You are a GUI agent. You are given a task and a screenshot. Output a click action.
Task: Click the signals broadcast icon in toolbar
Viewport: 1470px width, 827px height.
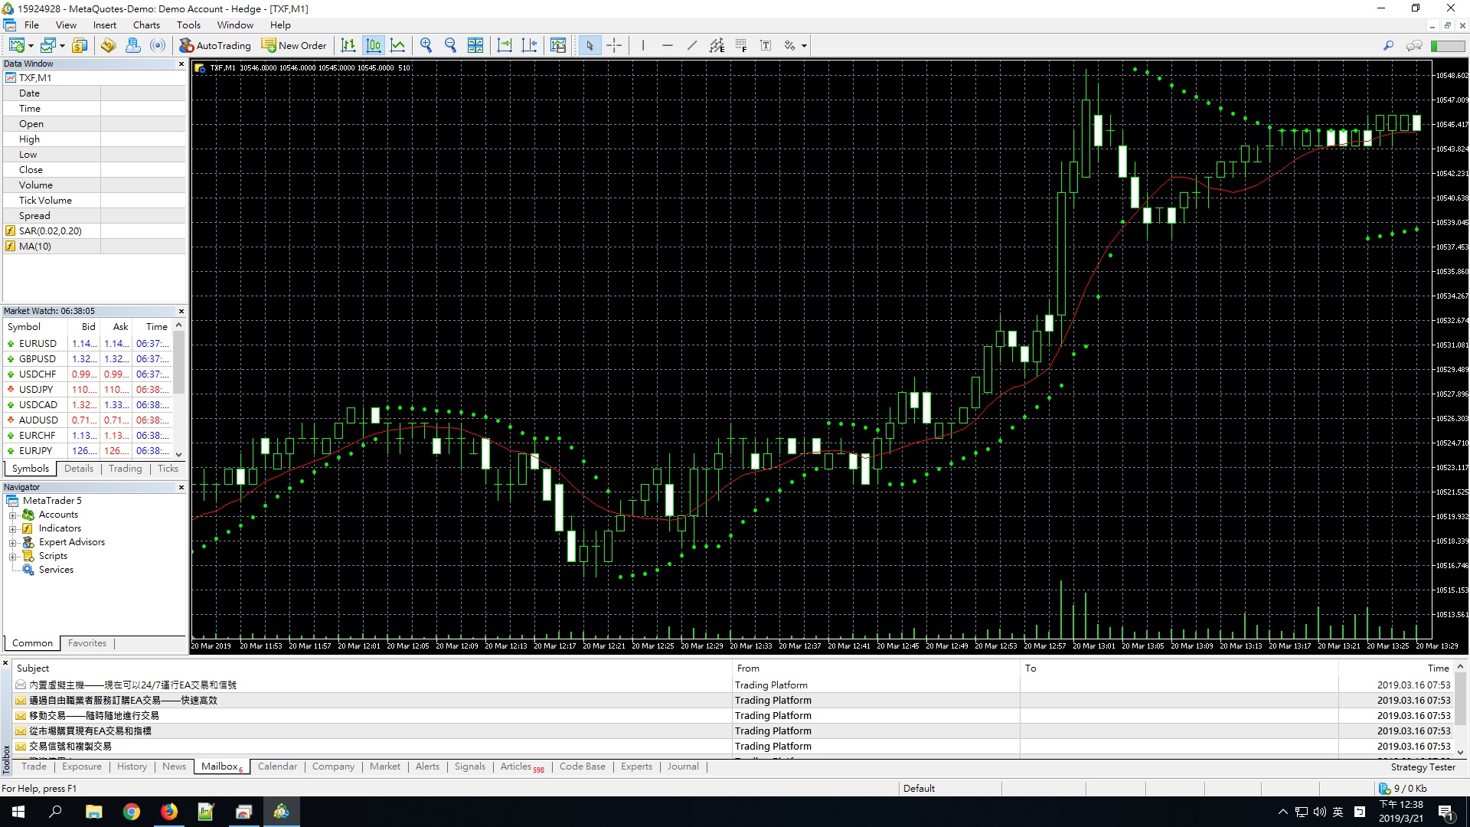click(x=158, y=45)
